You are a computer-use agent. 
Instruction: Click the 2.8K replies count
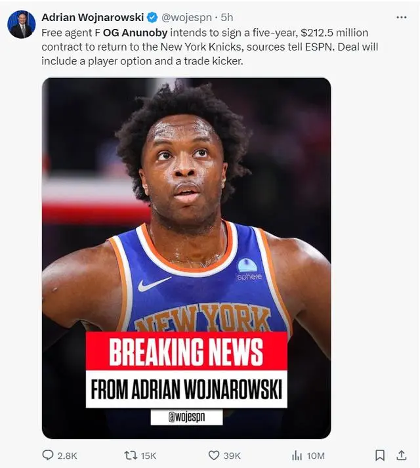(x=67, y=456)
